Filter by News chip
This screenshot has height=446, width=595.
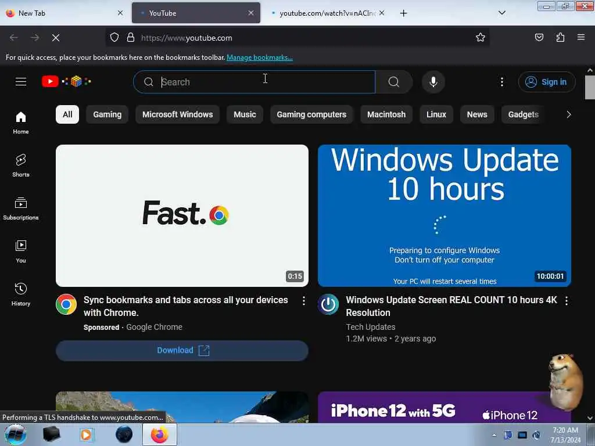click(477, 114)
